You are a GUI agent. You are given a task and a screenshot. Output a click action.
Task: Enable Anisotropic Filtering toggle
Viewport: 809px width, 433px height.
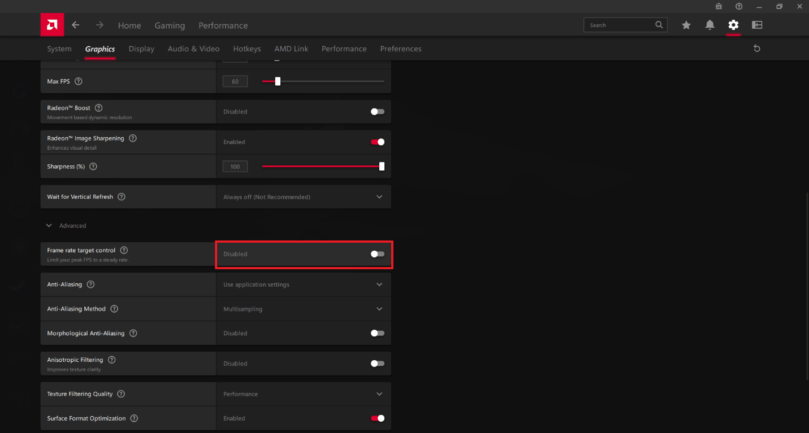(x=378, y=364)
